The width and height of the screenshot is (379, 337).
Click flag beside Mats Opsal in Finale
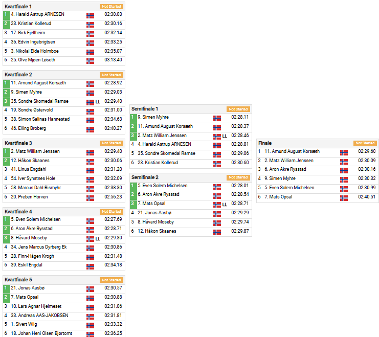(344, 197)
